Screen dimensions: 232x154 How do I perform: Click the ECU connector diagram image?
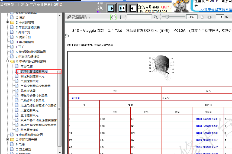(162, 68)
